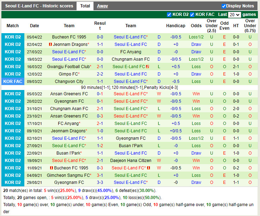Screen dimensions: 260x216
Task: Click the 3-3 score against Gyeongnam FC
Action: (100, 182)
